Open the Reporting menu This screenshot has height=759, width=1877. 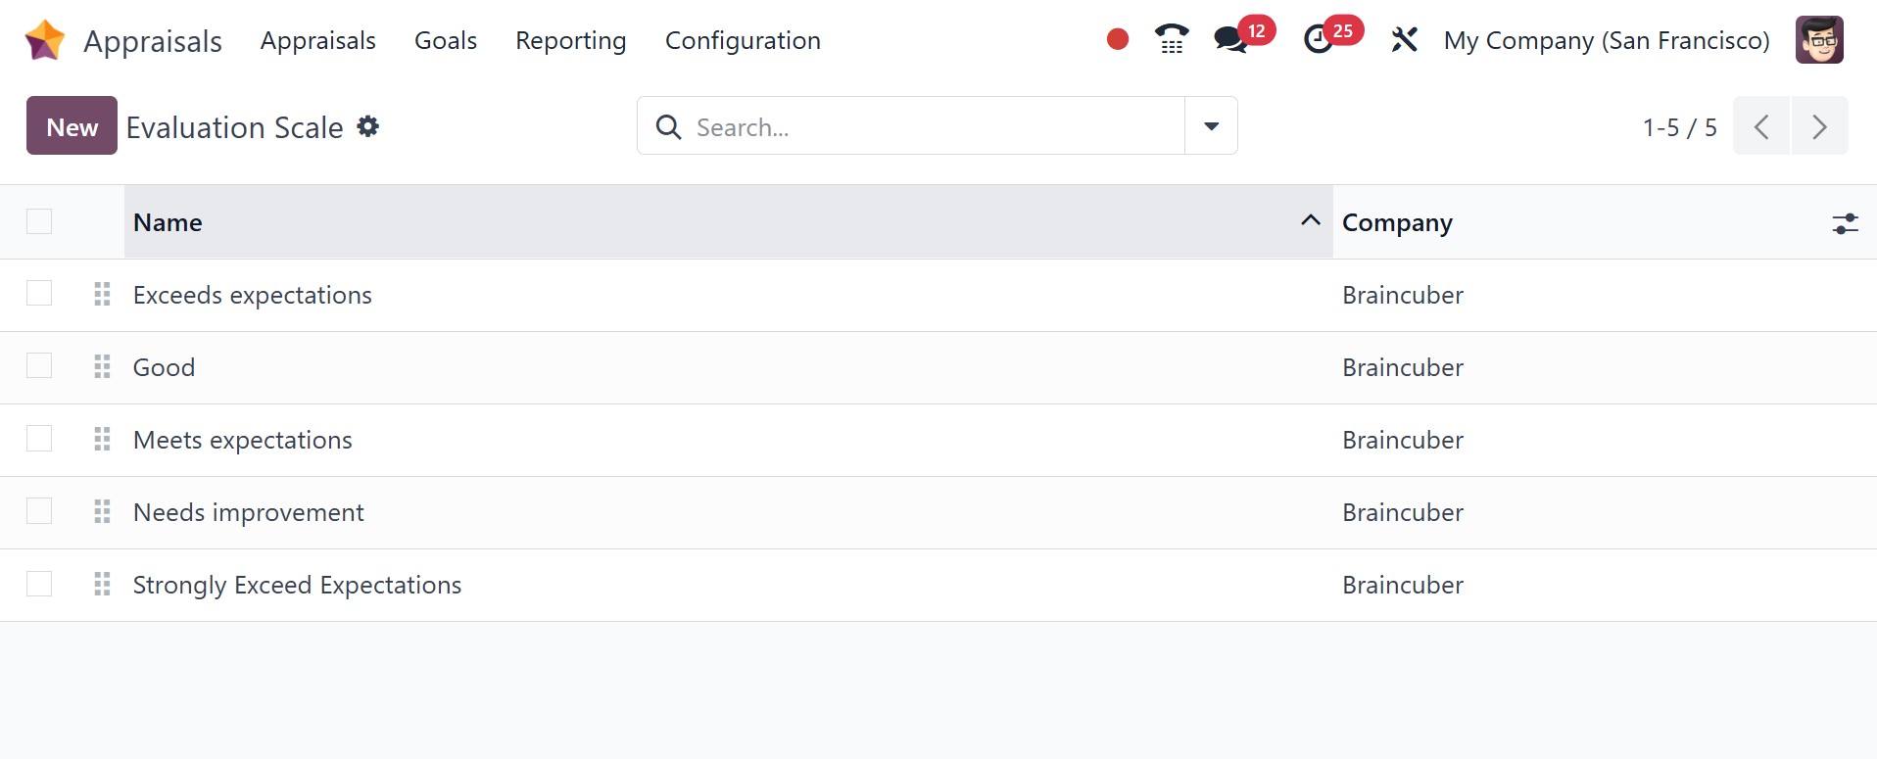(x=570, y=40)
